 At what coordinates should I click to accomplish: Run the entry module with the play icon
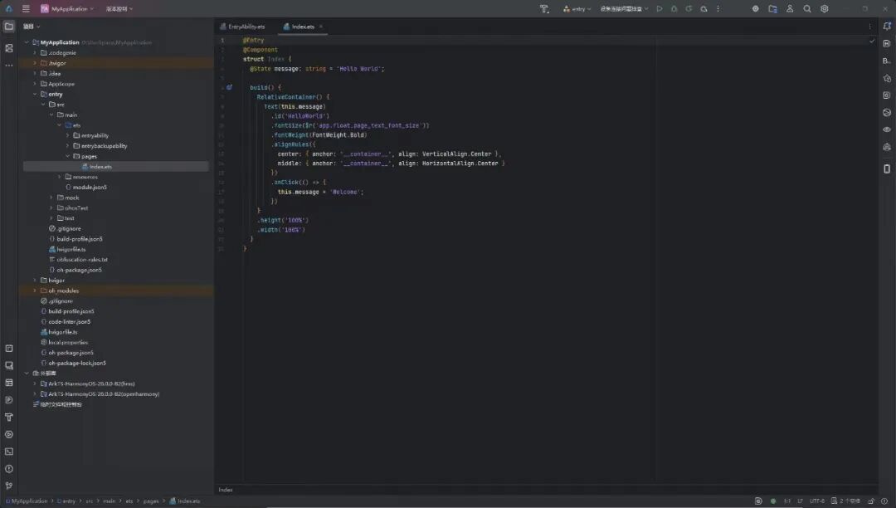[x=660, y=8]
